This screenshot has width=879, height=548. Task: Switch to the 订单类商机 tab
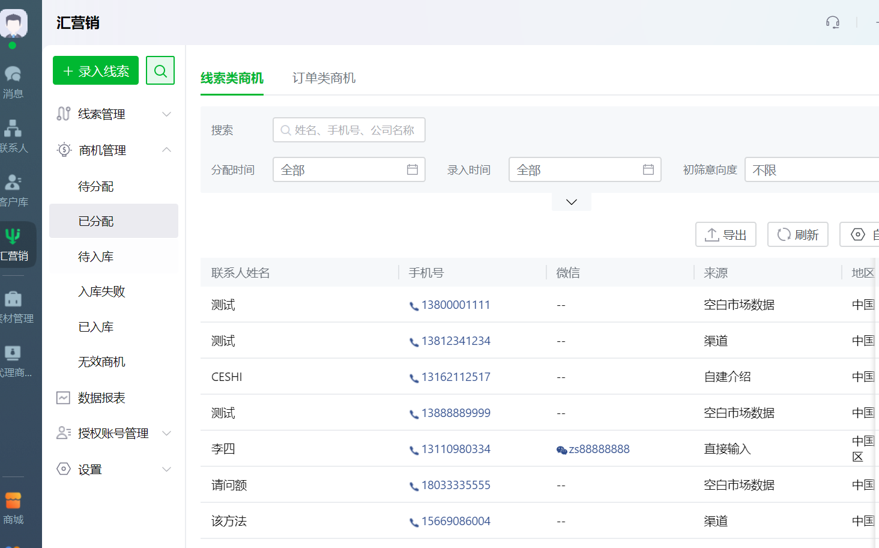click(x=324, y=78)
